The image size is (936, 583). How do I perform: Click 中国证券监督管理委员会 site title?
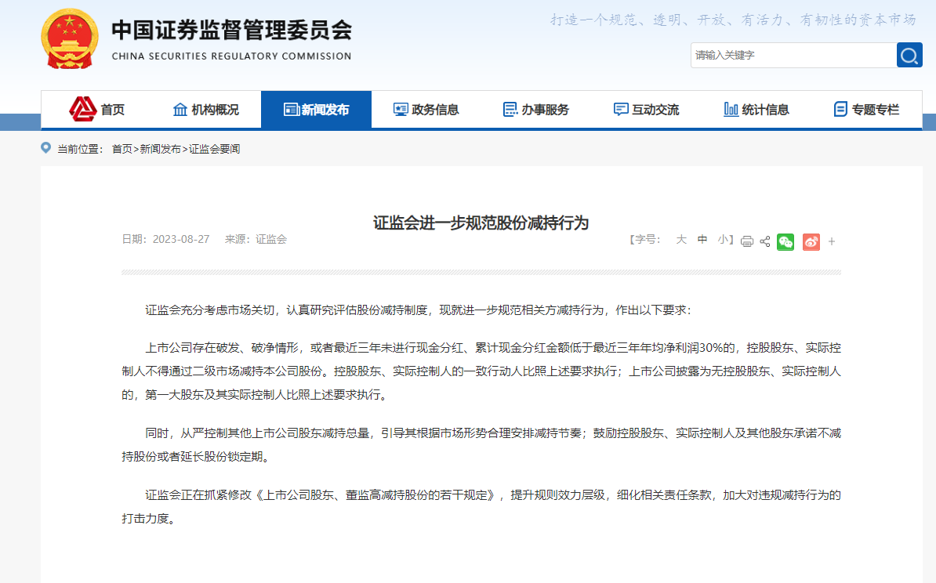pyautogui.click(x=231, y=31)
